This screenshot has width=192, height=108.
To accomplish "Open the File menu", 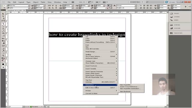I will [x=9, y=2].
